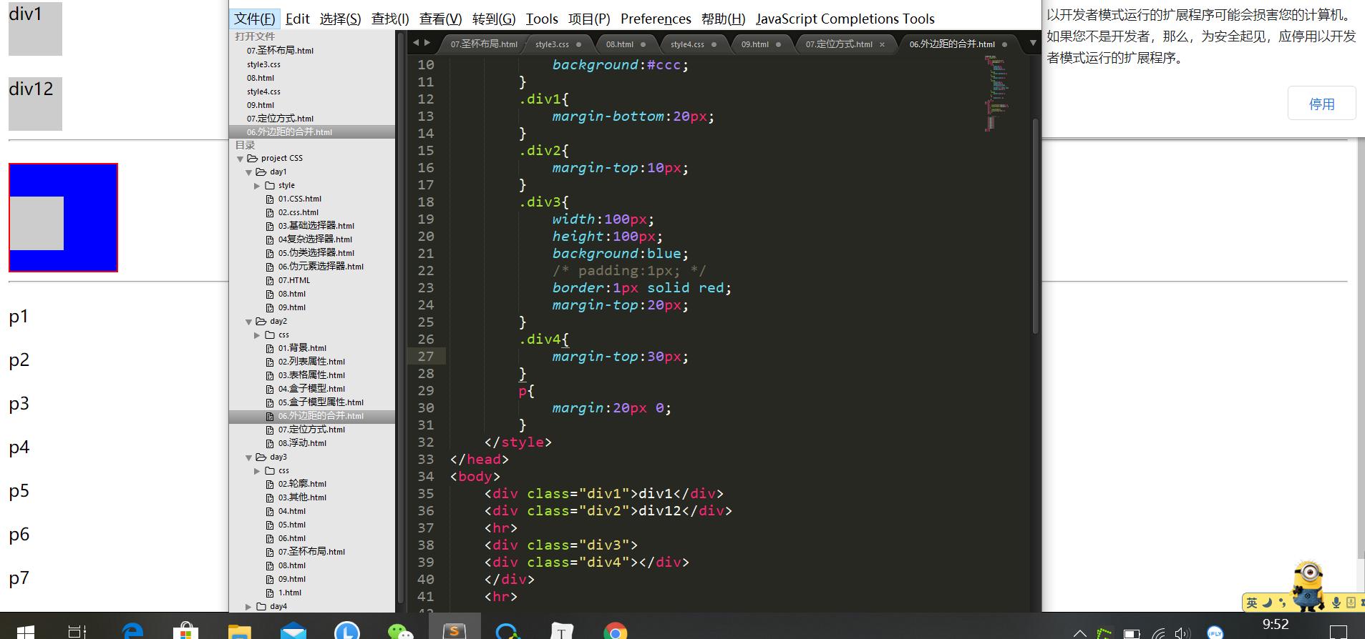Open the blue clock app on taskbar
Screen dimensions: 1365x639
coord(347,630)
